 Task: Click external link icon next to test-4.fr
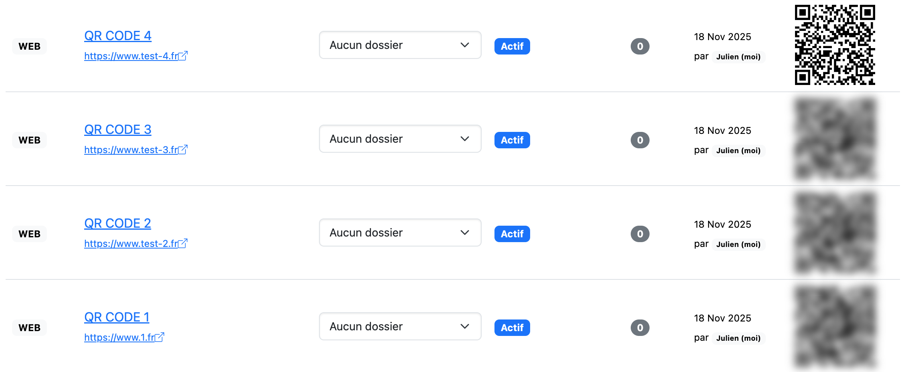point(183,56)
